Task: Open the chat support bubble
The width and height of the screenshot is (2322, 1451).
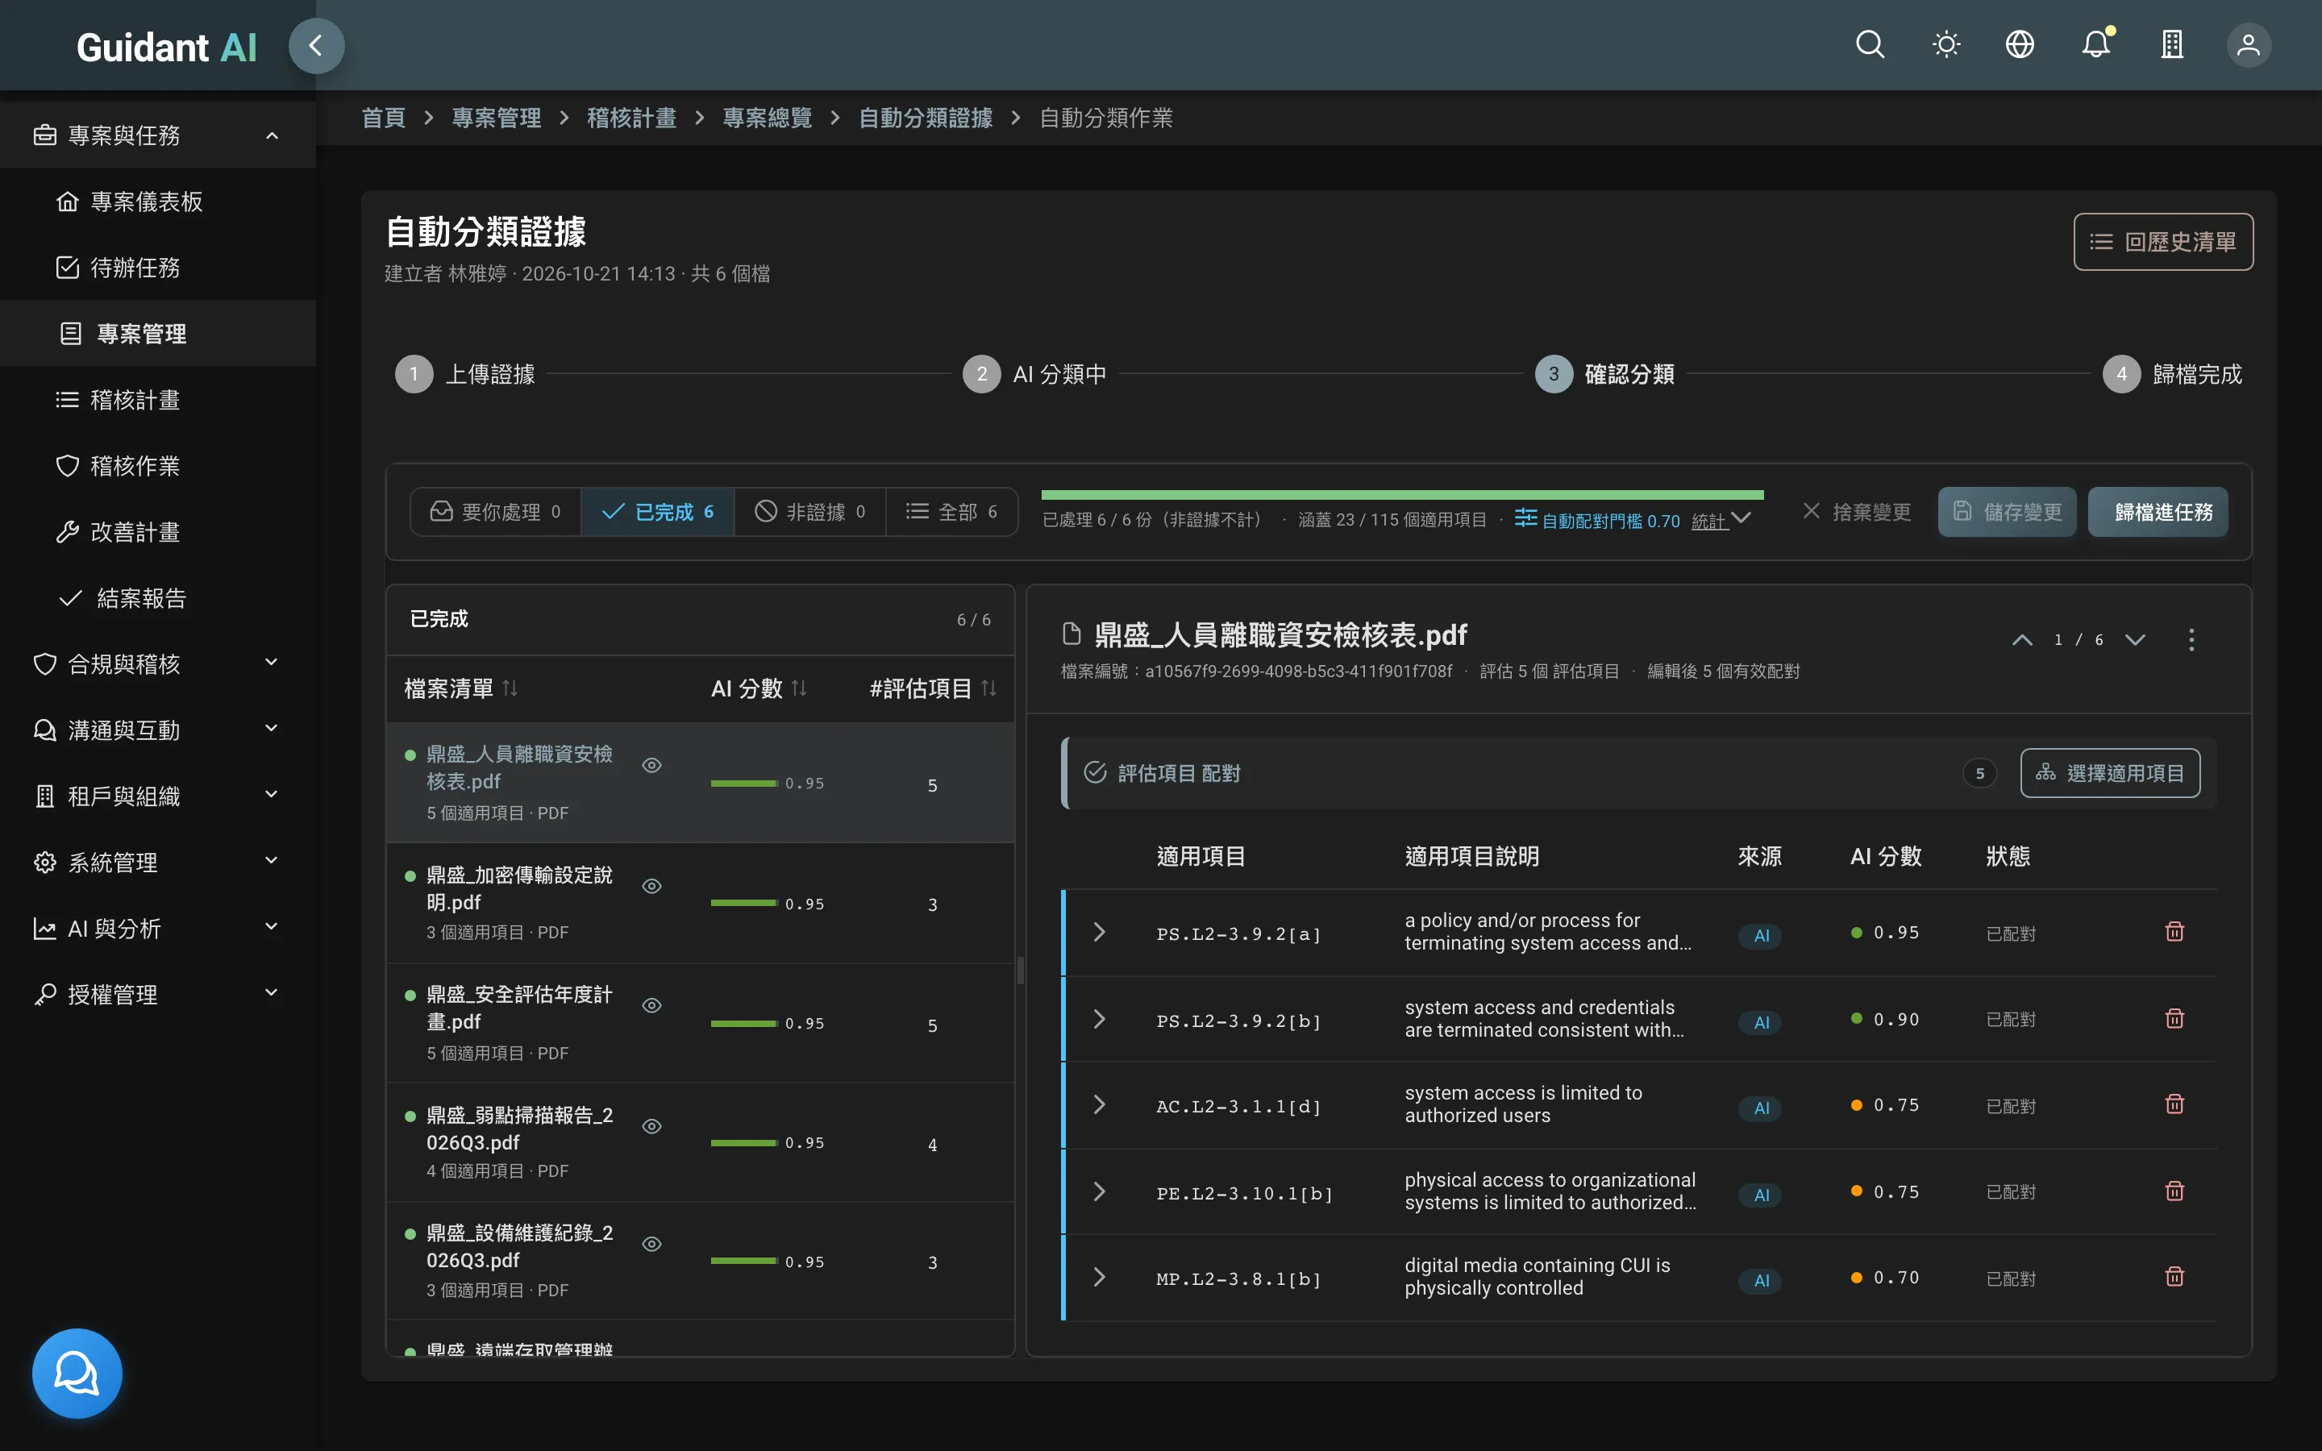Action: pyautogui.click(x=77, y=1374)
